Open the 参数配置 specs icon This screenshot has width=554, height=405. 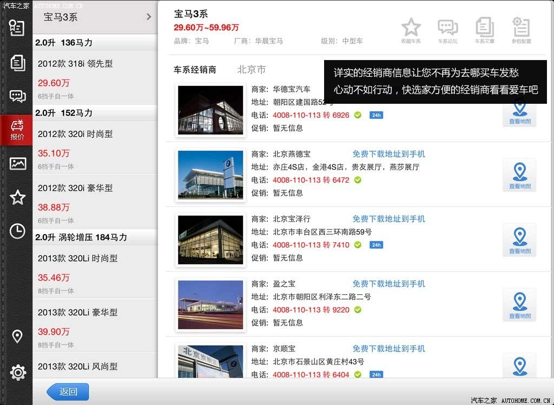click(522, 31)
